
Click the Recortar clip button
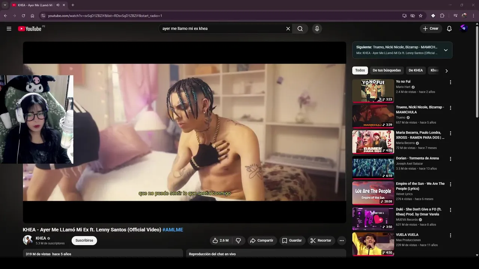(x=321, y=241)
